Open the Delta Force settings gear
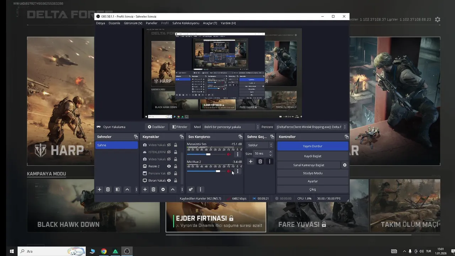The width and height of the screenshot is (455, 256). [438, 20]
